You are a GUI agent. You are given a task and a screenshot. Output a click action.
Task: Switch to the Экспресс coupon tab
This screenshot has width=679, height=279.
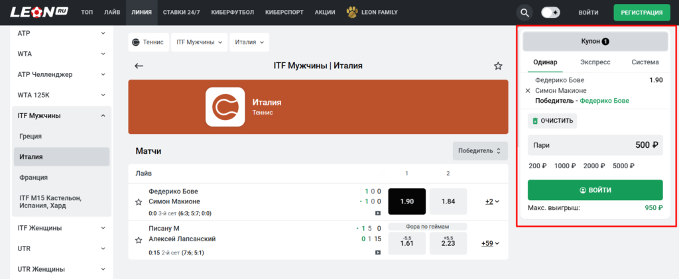tap(595, 62)
